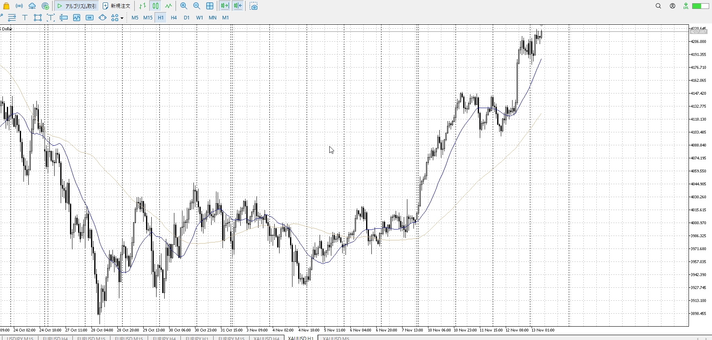
Task: Switch to the EURJPY H1 chart tab
Action: pos(197,338)
